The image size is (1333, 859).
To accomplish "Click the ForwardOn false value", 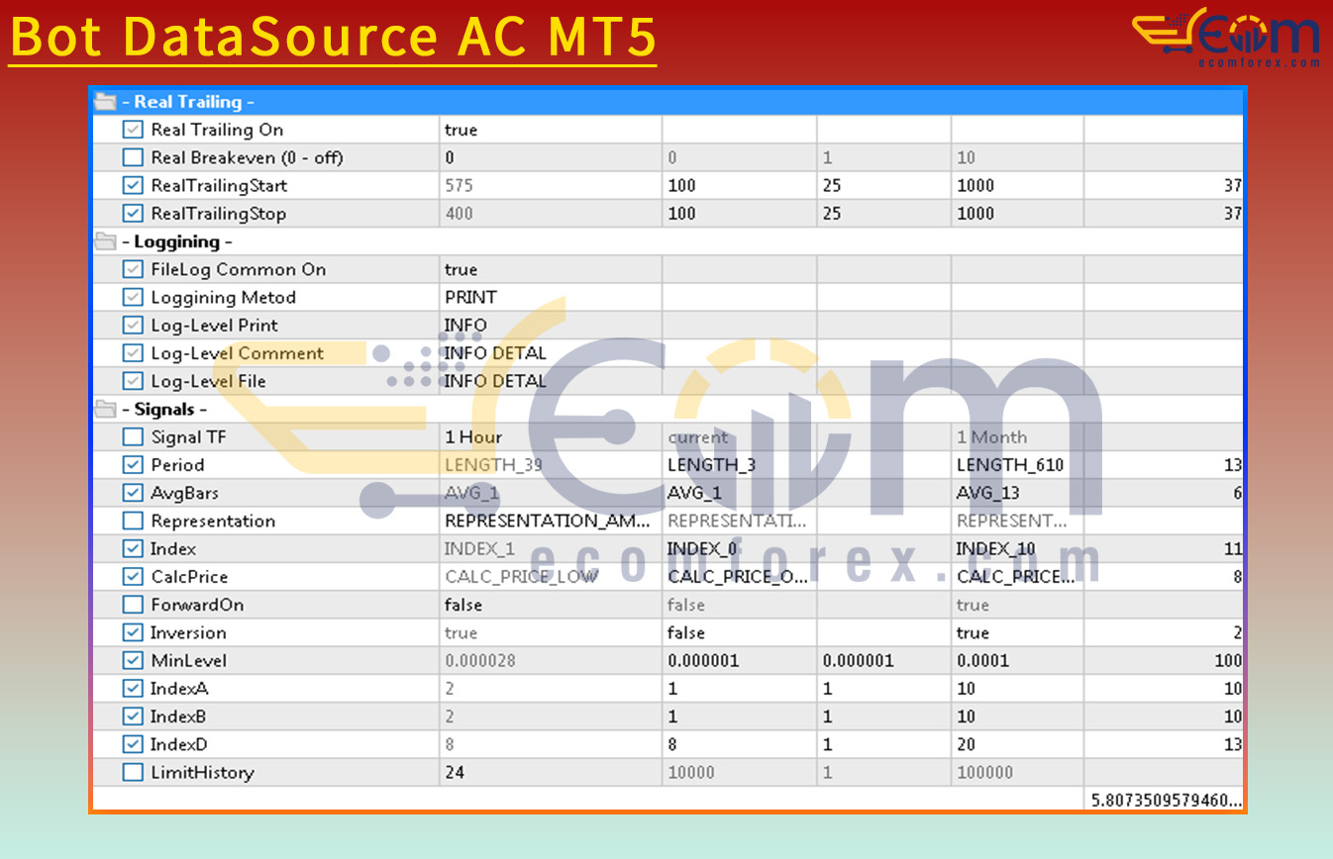I will pos(551,605).
